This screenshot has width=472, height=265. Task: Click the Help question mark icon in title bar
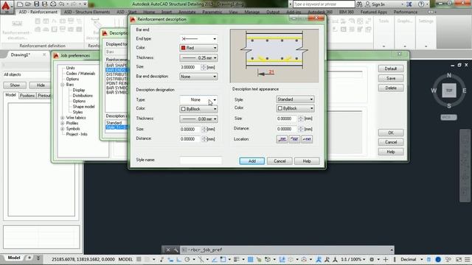[421, 4]
